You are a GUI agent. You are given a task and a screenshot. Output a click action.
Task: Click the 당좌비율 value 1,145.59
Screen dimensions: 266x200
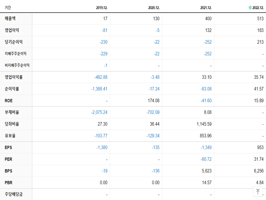coord(204,124)
